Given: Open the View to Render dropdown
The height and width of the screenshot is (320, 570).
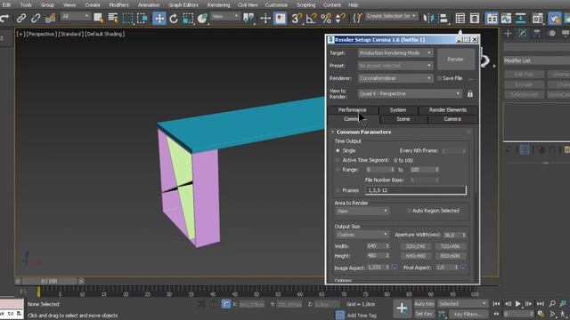Looking at the screenshot, I should click(x=410, y=93).
